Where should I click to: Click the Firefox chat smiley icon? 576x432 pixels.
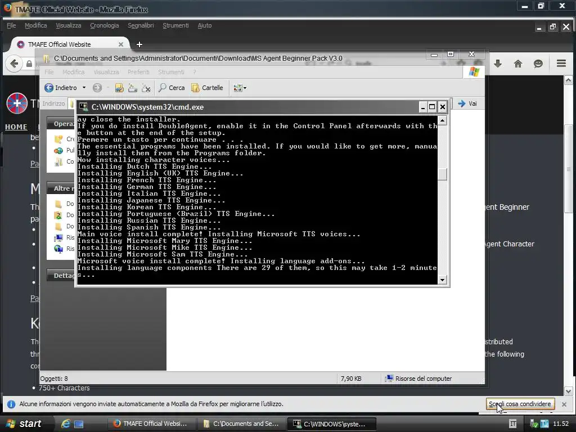[x=538, y=64]
